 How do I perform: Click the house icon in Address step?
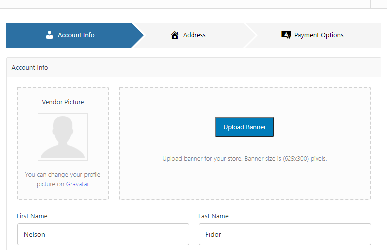point(175,35)
